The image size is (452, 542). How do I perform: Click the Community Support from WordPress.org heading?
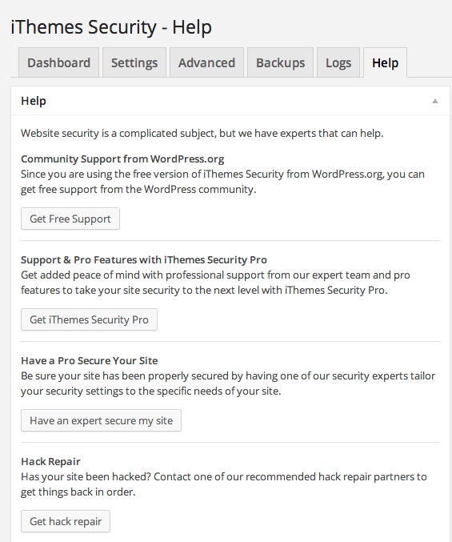[122, 159]
